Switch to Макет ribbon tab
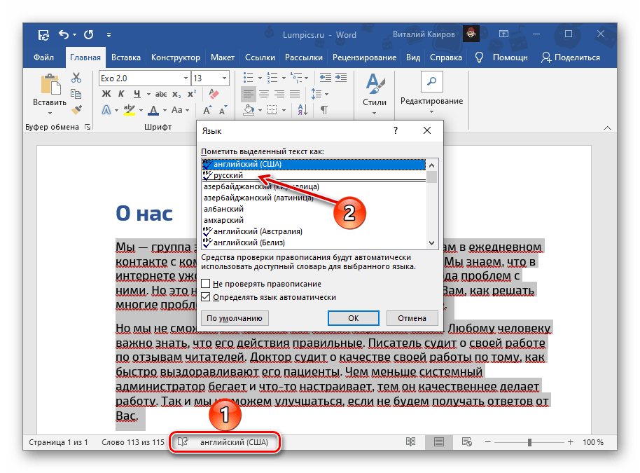Screen dimensions: 640x473 point(223,57)
